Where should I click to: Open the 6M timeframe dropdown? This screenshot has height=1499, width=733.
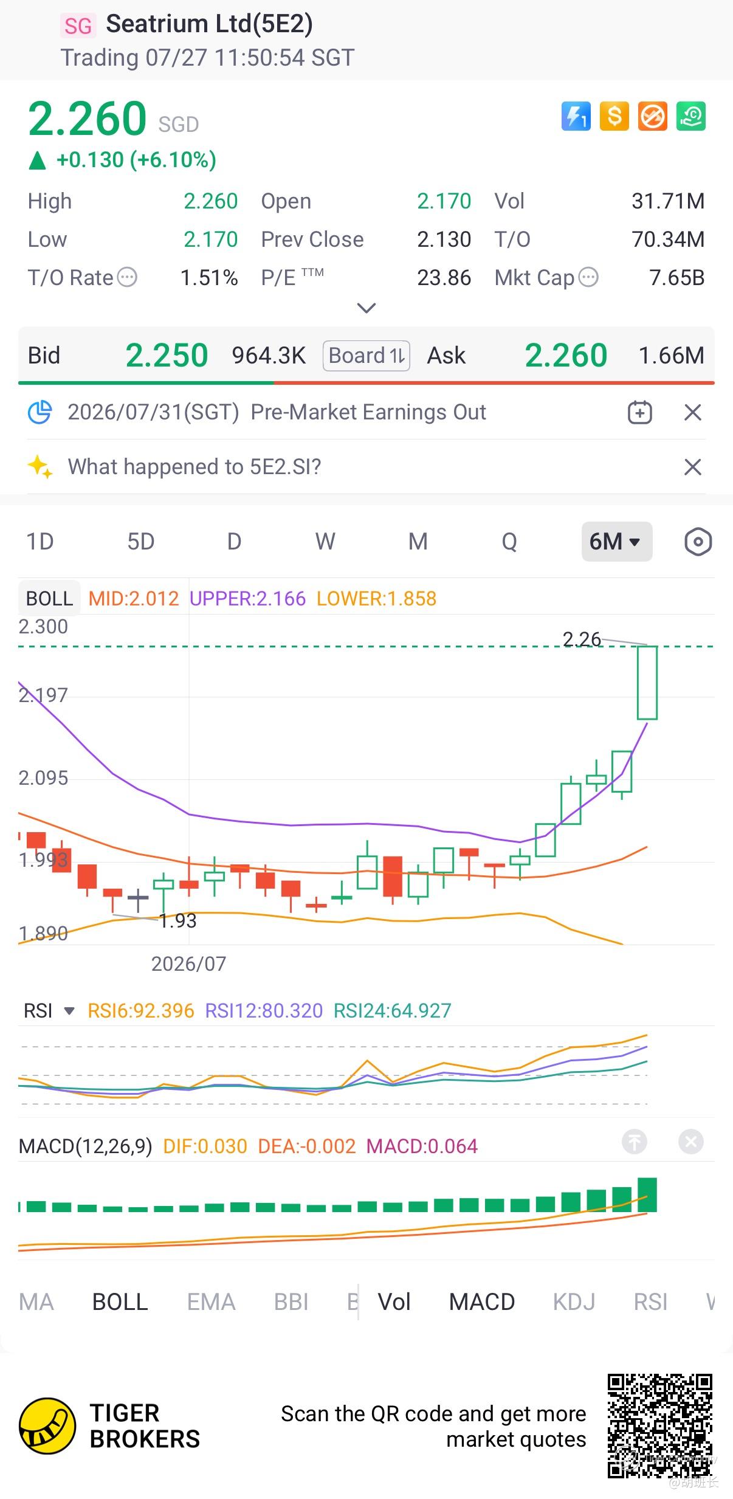point(616,542)
